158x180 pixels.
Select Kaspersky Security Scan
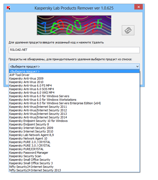(x=74, y=156)
